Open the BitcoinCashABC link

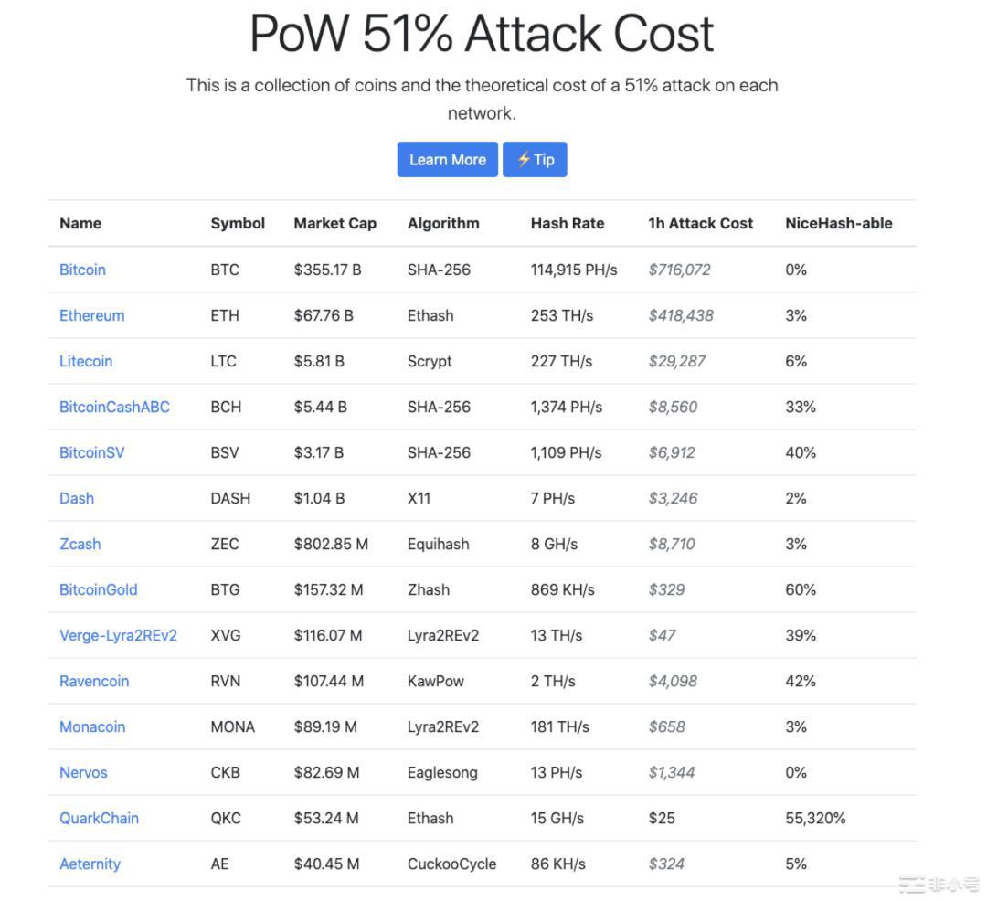click(114, 407)
